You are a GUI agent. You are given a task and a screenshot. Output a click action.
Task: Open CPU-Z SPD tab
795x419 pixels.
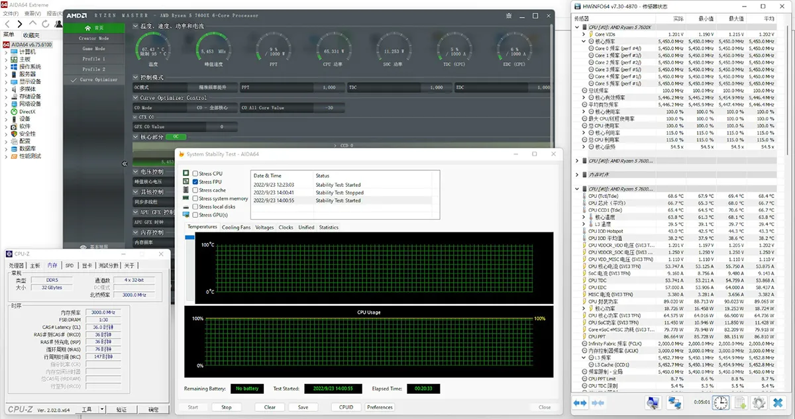coord(69,265)
